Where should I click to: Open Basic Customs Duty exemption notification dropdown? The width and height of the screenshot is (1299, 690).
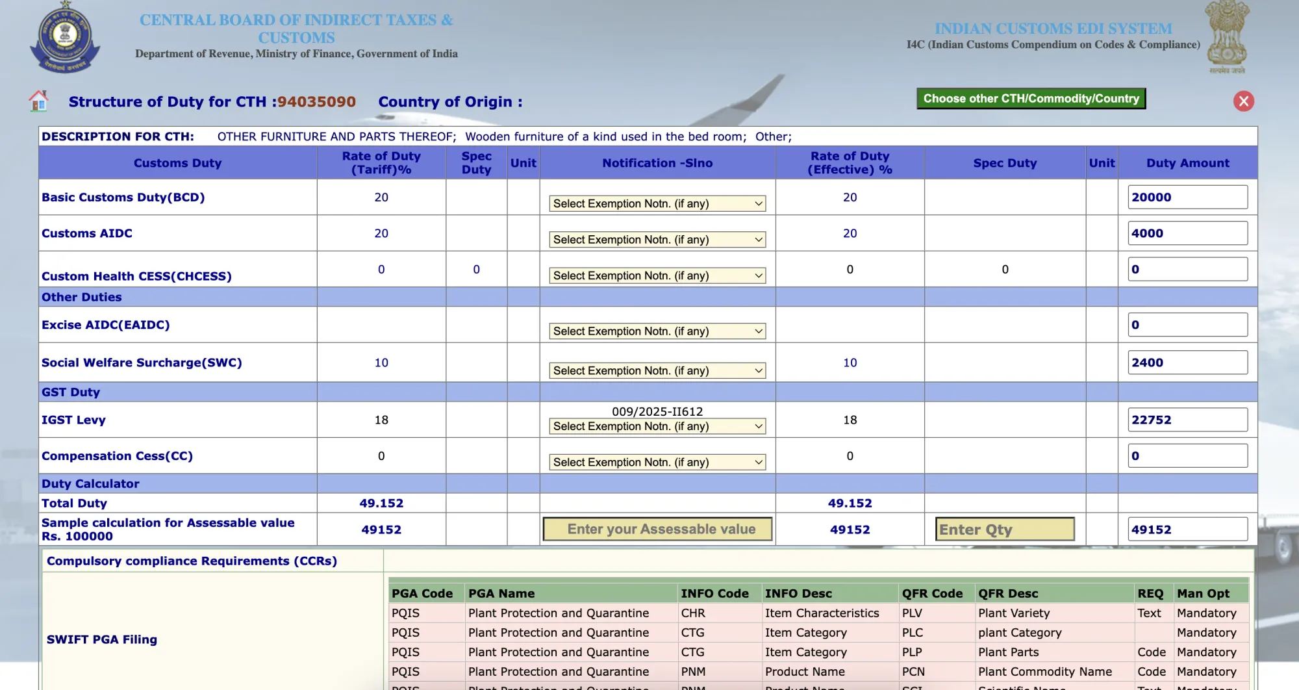tap(657, 204)
